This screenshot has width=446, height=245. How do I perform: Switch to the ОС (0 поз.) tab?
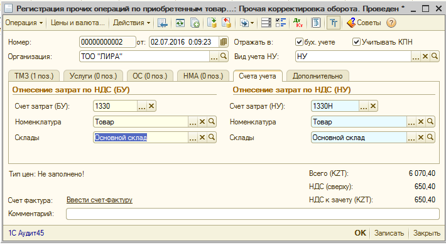(x=150, y=76)
